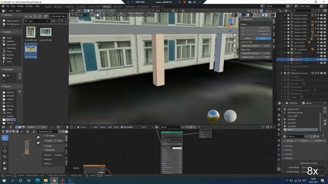Collapse the UV Vertex panel

pos(50,136)
